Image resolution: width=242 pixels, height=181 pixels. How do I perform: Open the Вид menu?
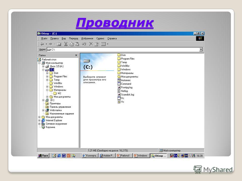click(64, 38)
